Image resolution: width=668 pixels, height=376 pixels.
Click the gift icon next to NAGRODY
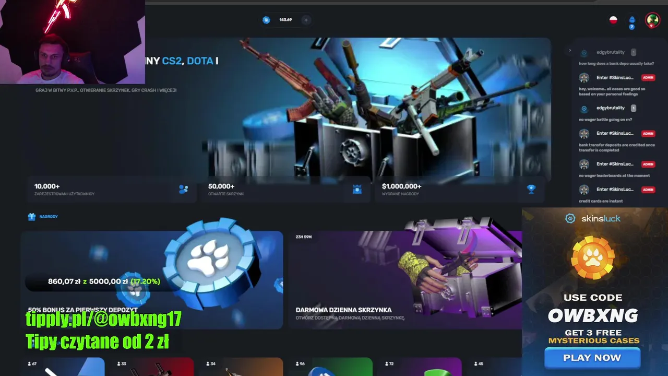tap(32, 216)
